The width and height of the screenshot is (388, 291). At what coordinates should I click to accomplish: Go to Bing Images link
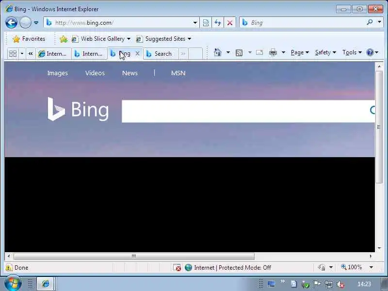[57, 73]
